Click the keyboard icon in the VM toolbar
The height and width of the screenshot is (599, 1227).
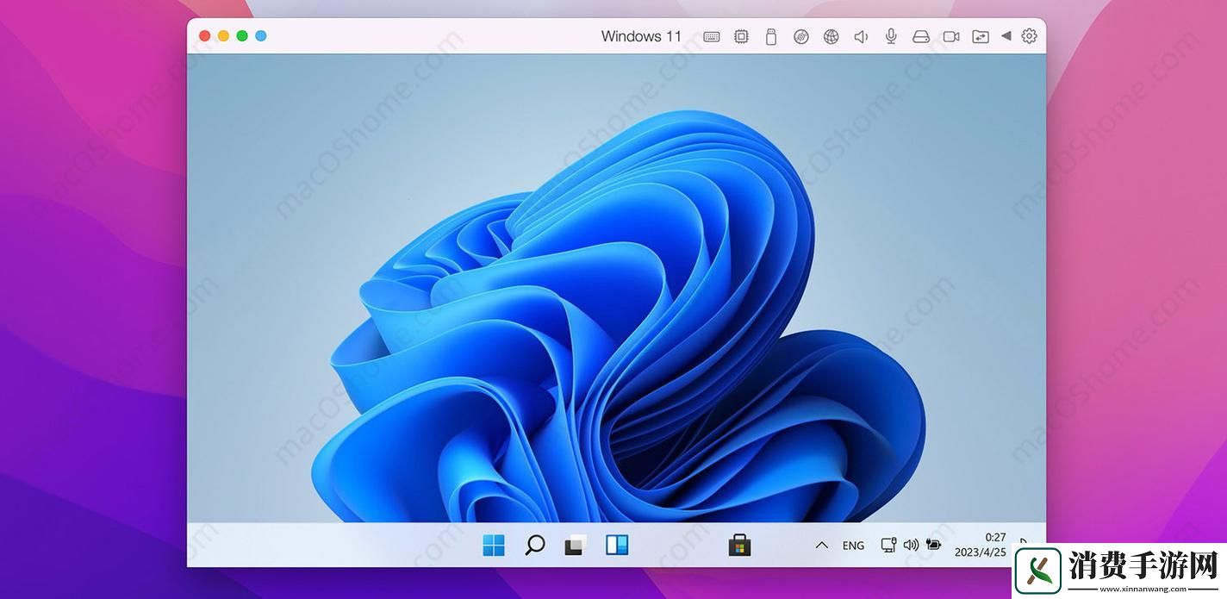click(x=711, y=36)
